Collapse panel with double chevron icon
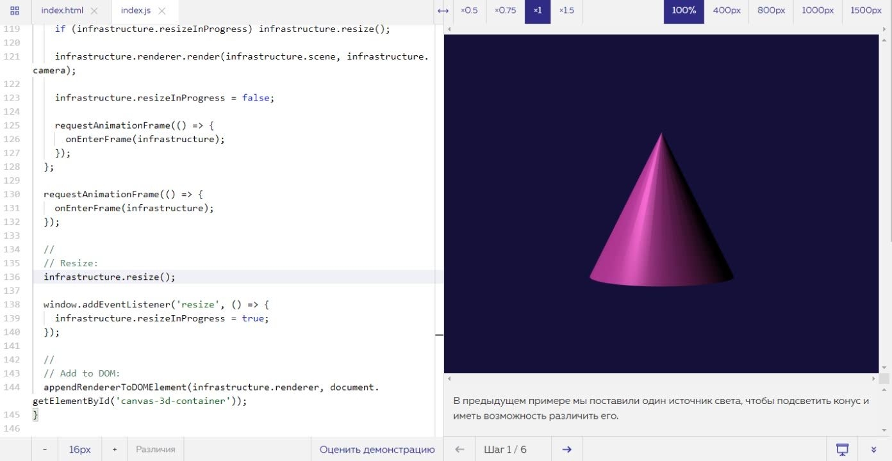892x461 pixels. (x=874, y=449)
